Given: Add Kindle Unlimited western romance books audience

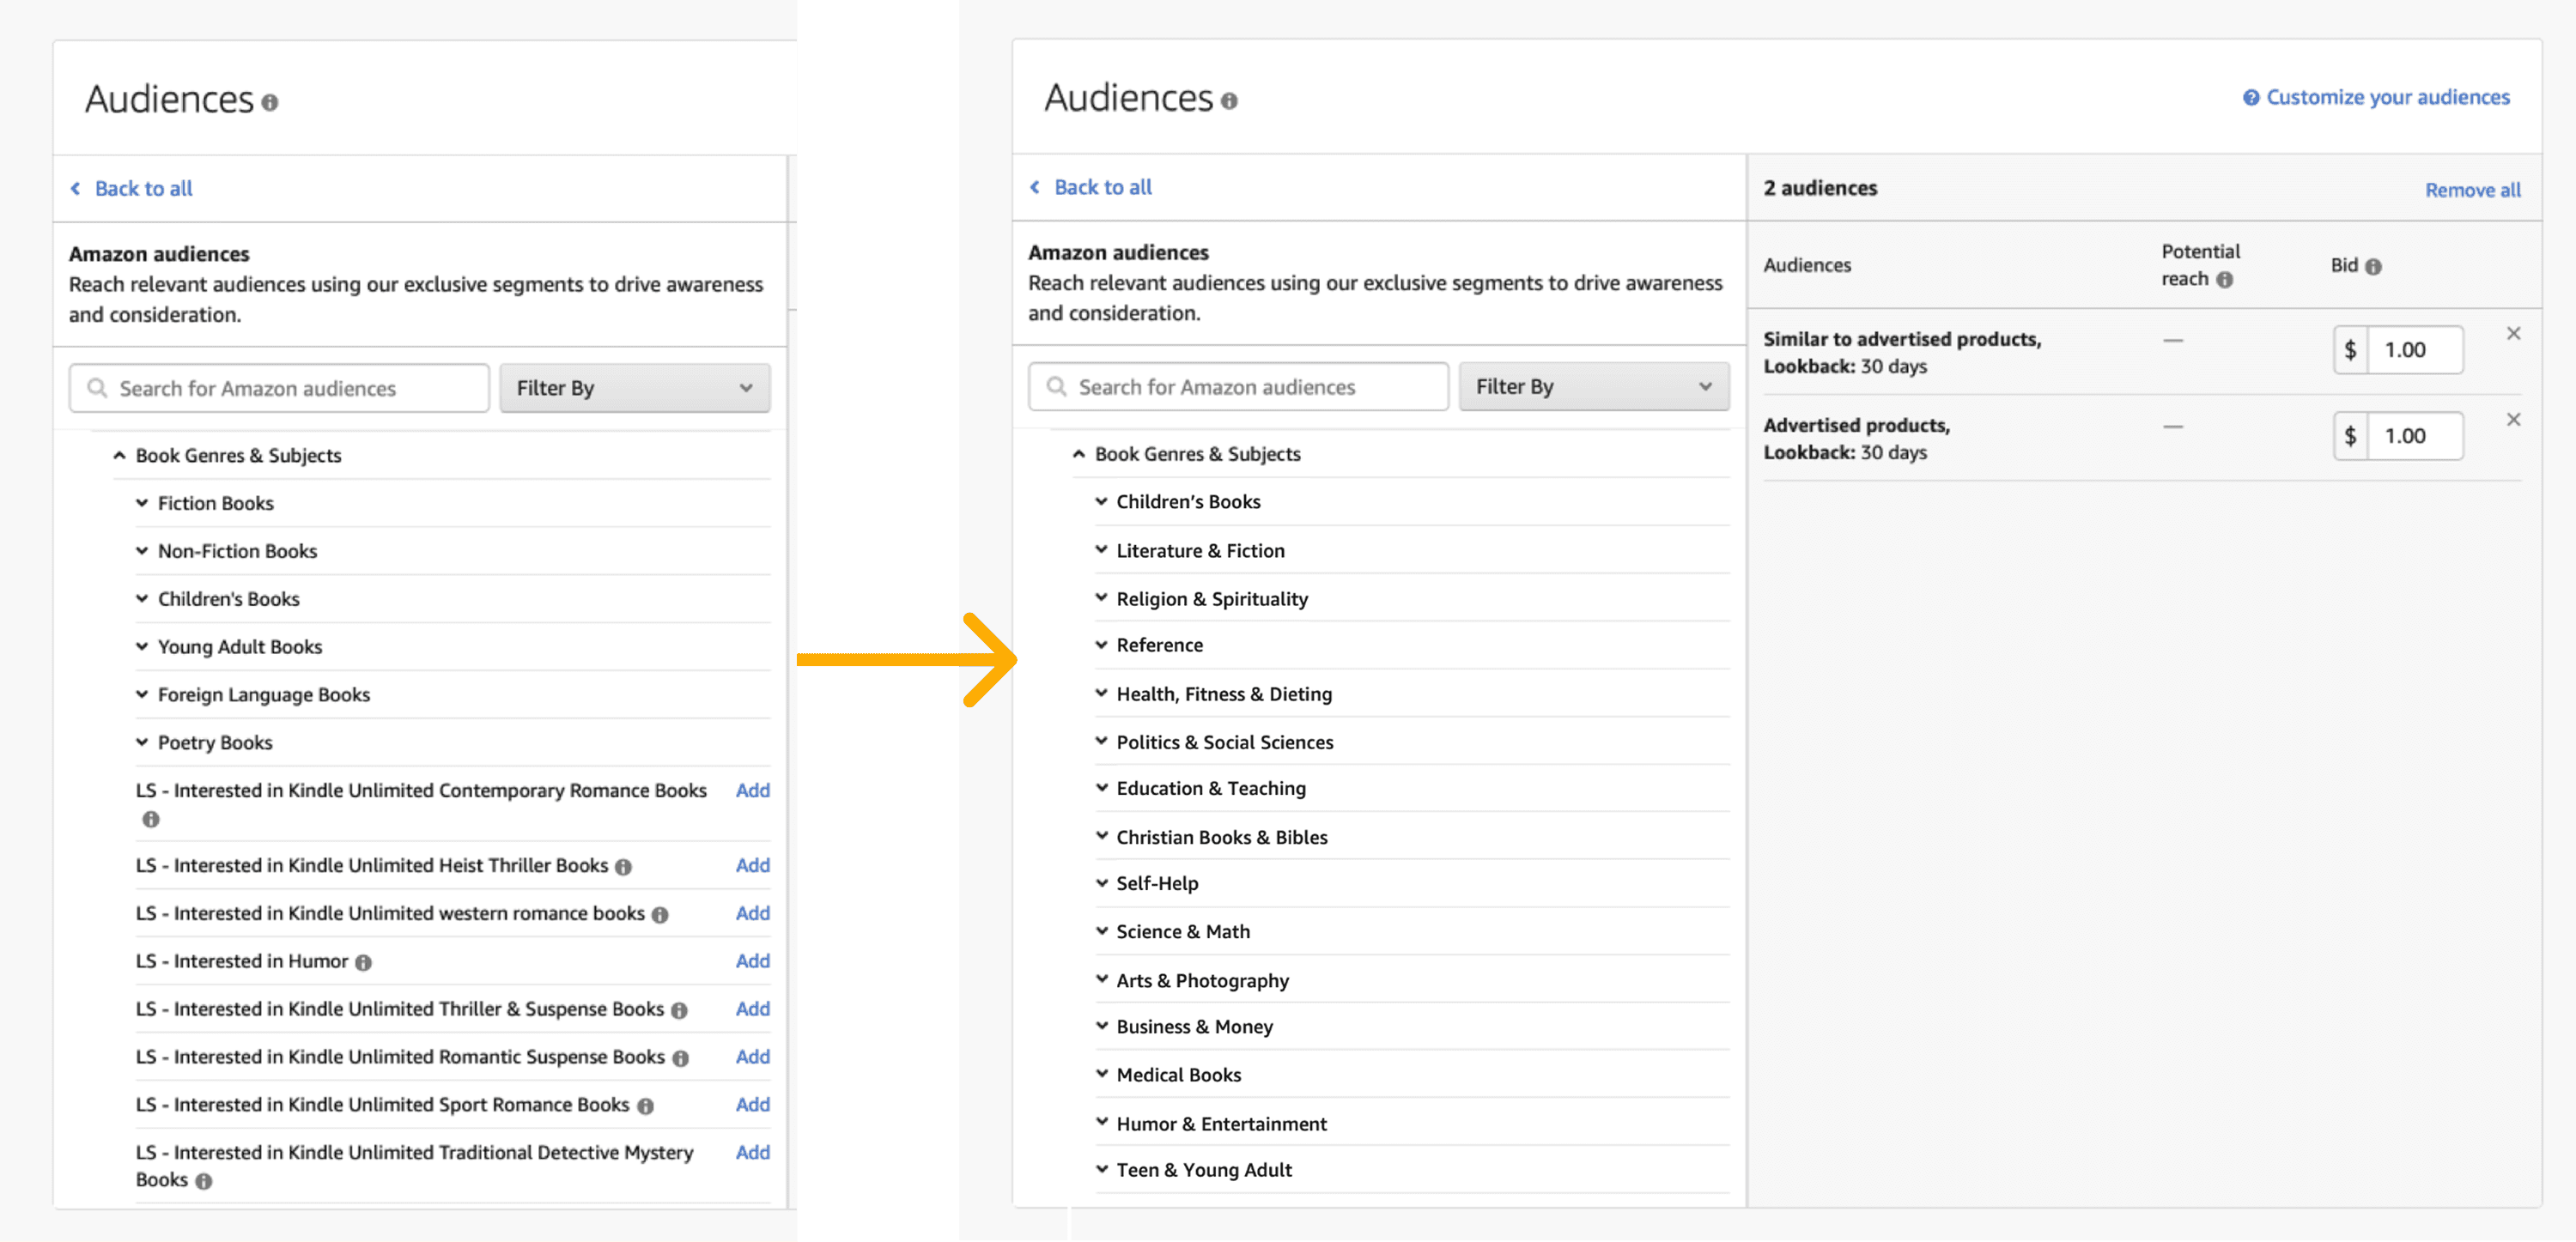Looking at the screenshot, I should pyautogui.click(x=752, y=913).
